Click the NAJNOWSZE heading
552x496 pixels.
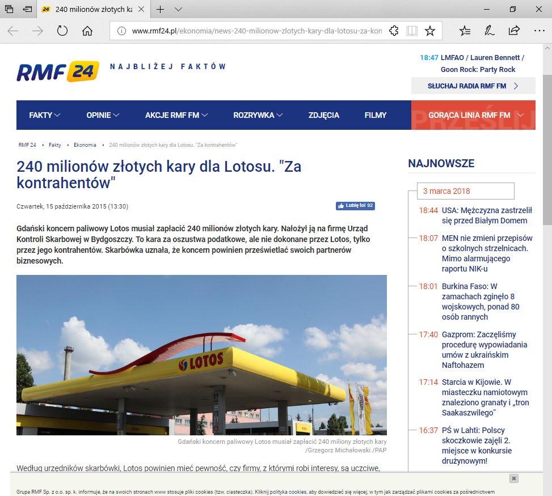point(441,163)
